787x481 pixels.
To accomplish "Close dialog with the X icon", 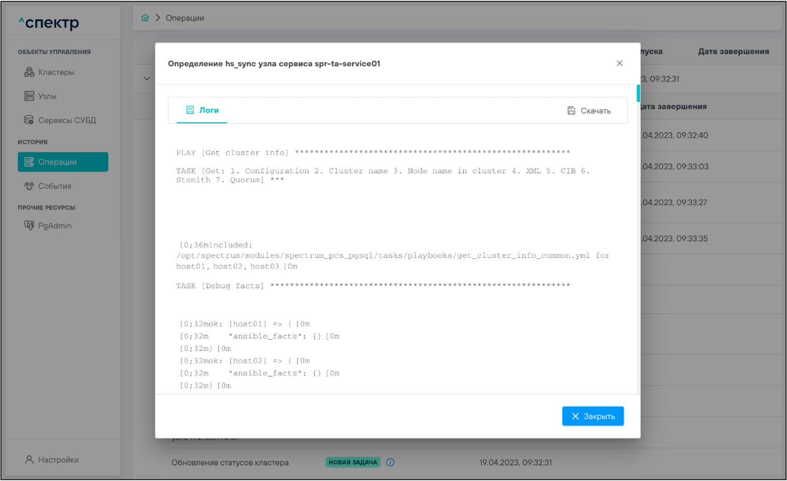I will [x=620, y=63].
